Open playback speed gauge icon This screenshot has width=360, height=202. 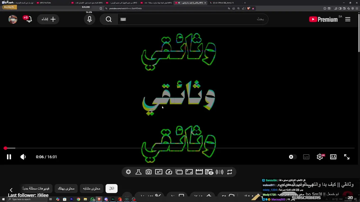(169, 172)
